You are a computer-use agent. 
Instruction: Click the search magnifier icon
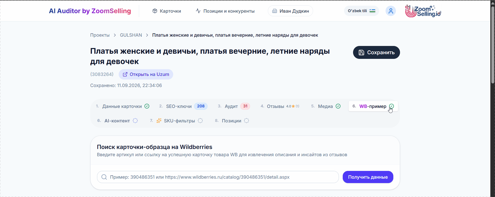[x=104, y=177]
